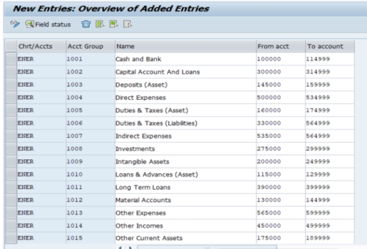Click To account value 534999
Viewport: 367px width, 249px height.
[330, 98]
